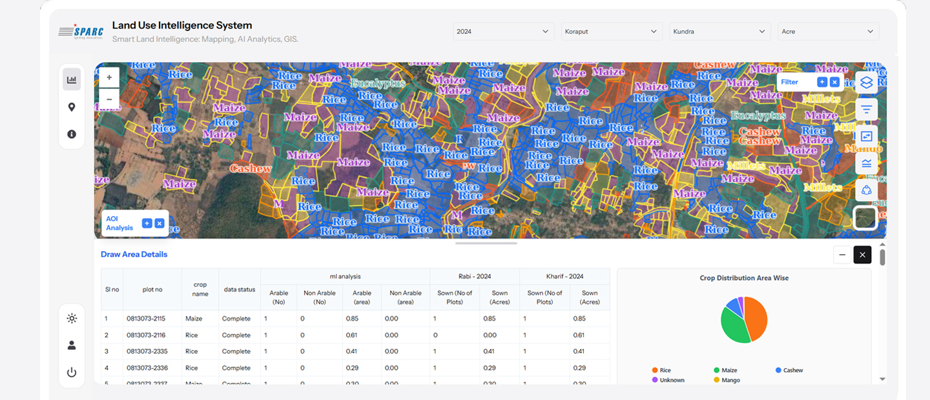Click 'Draw Area Details' heading

pos(134,254)
